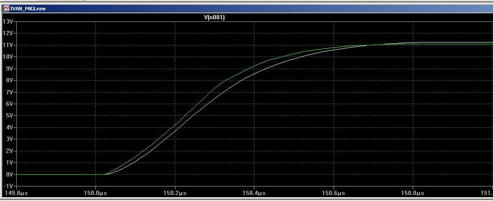493x201 pixels.
Task: Click the 150.4µs time axis label
Action: [254, 193]
